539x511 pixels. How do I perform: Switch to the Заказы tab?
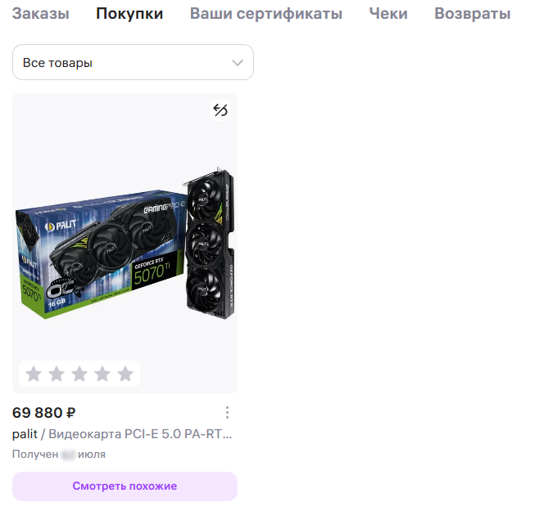(41, 14)
